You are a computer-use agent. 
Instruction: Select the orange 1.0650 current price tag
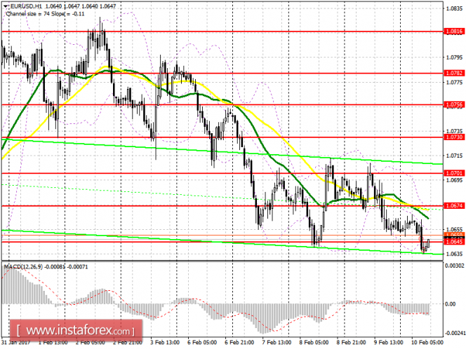point(454,235)
